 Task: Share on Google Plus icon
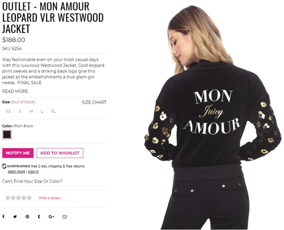click(x=51, y=216)
